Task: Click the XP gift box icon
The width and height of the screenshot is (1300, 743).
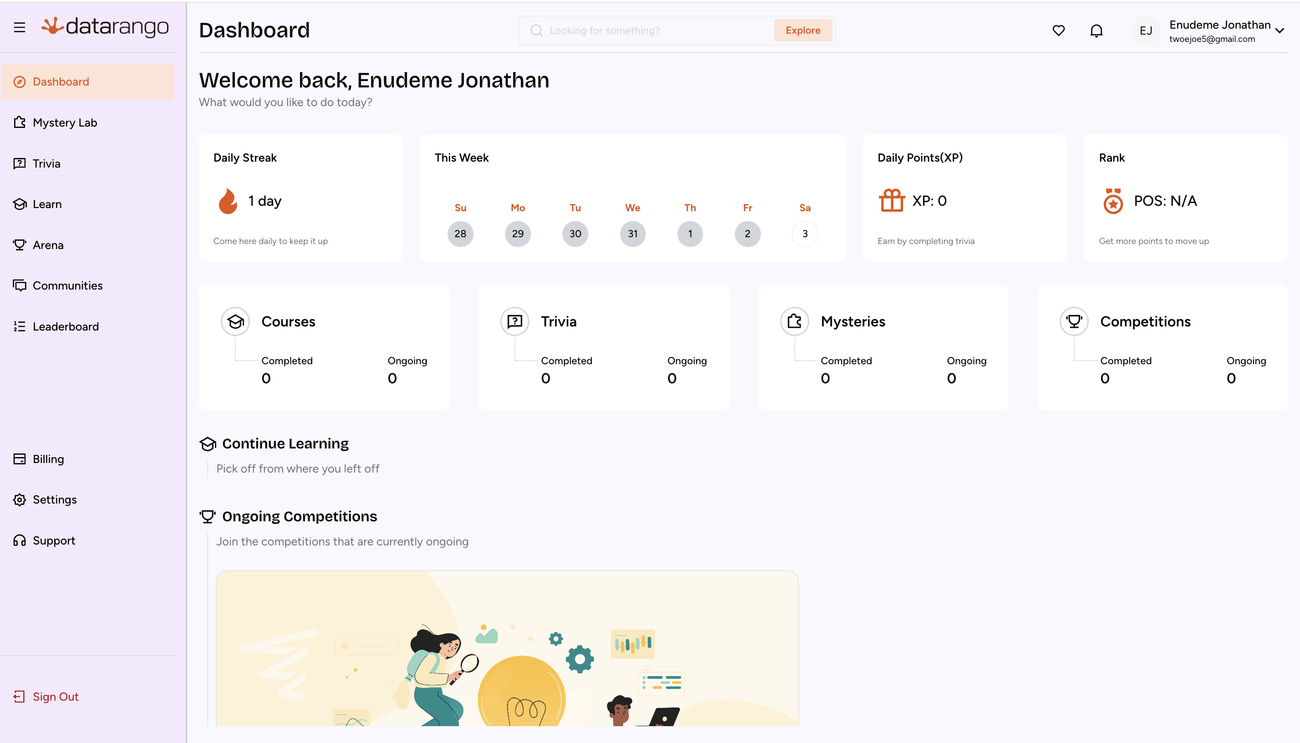Action: 891,201
